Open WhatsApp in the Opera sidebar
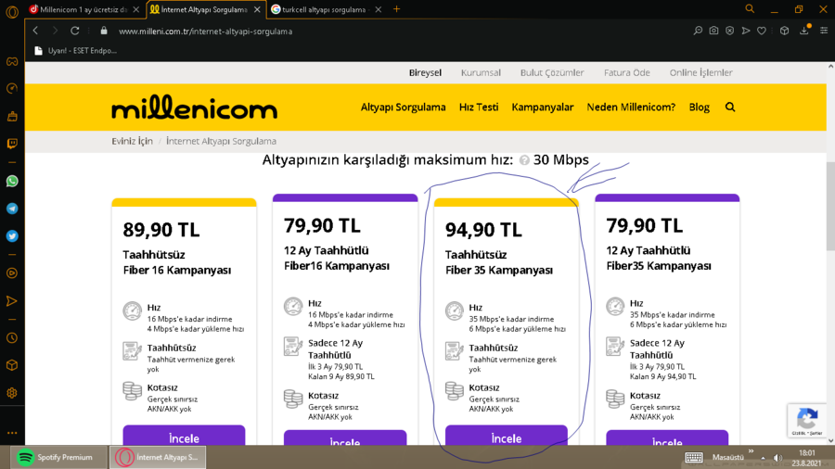Image resolution: width=835 pixels, height=469 pixels. [12, 182]
